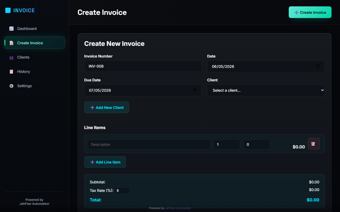Focus the line item Description field

click(149, 144)
